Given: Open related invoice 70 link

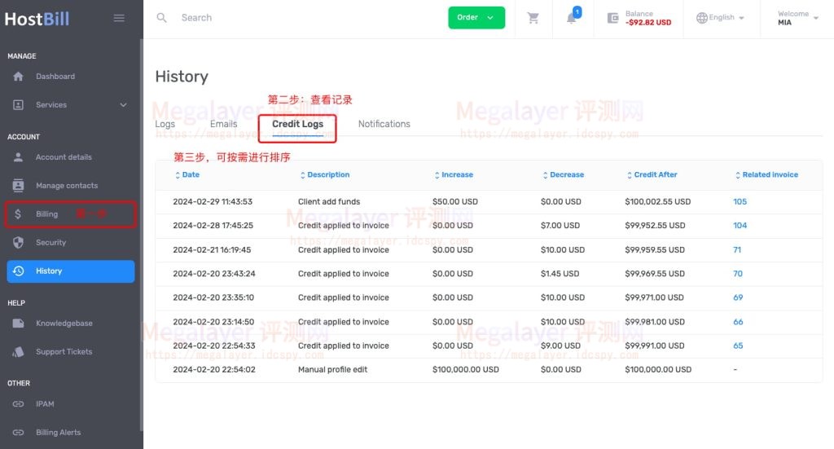Looking at the screenshot, I should point(737,275).
